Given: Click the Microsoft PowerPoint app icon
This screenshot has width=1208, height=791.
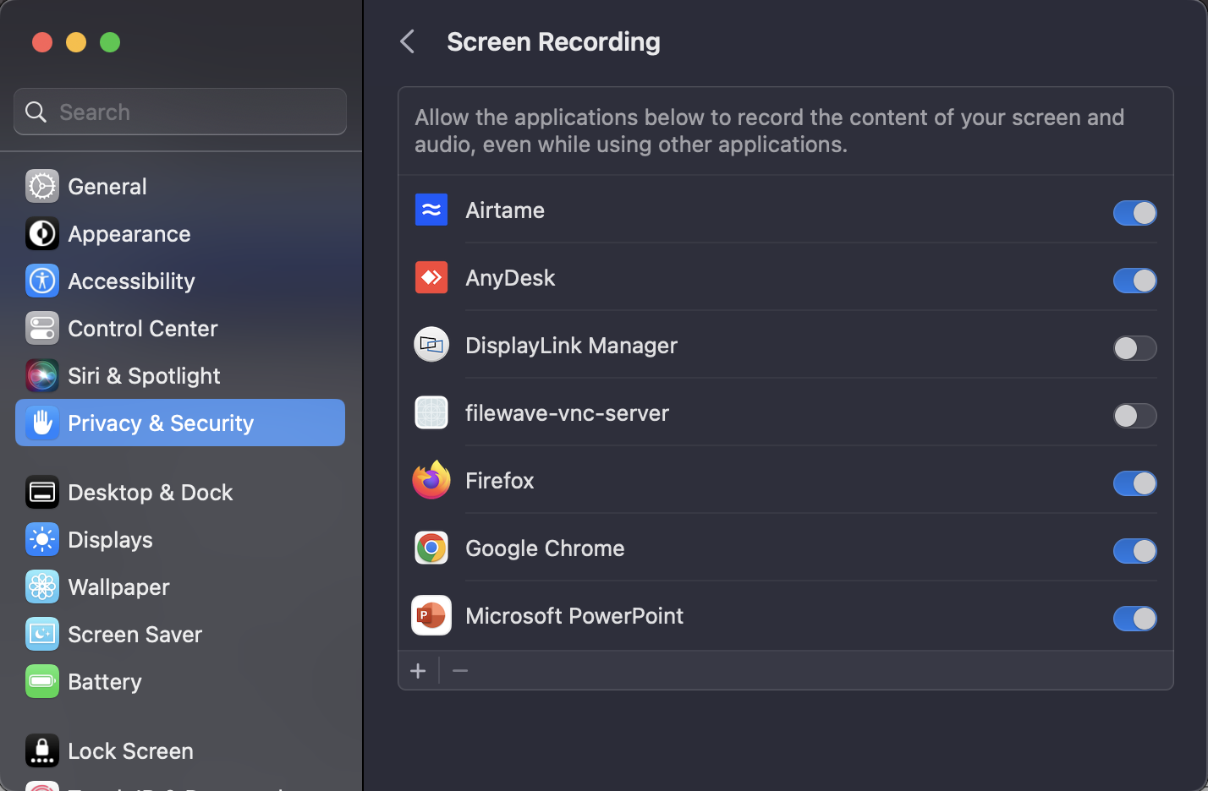Looking at the screenshot, I should coord(431,615).
